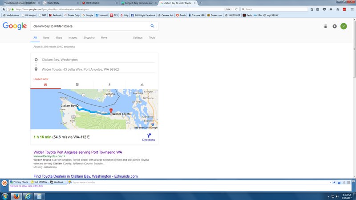Click the taskbar clock showing 8:46 PM
356x200 pixels.
(347, 196)
